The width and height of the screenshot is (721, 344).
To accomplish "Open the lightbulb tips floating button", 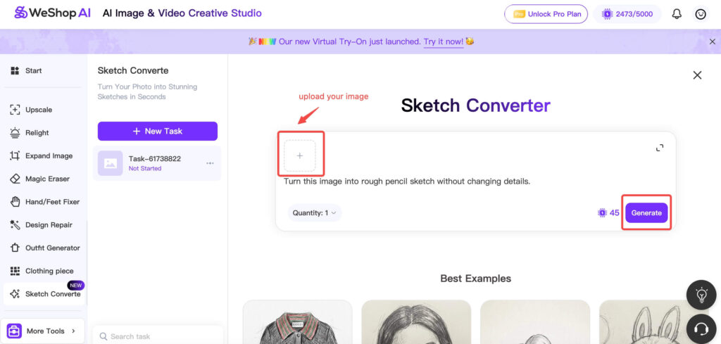I will pos(701,294).
